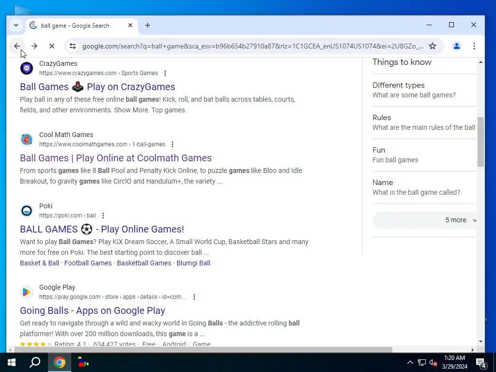
Task: Open the Blumgi Ball sitelink
Action: click(193, 263)
